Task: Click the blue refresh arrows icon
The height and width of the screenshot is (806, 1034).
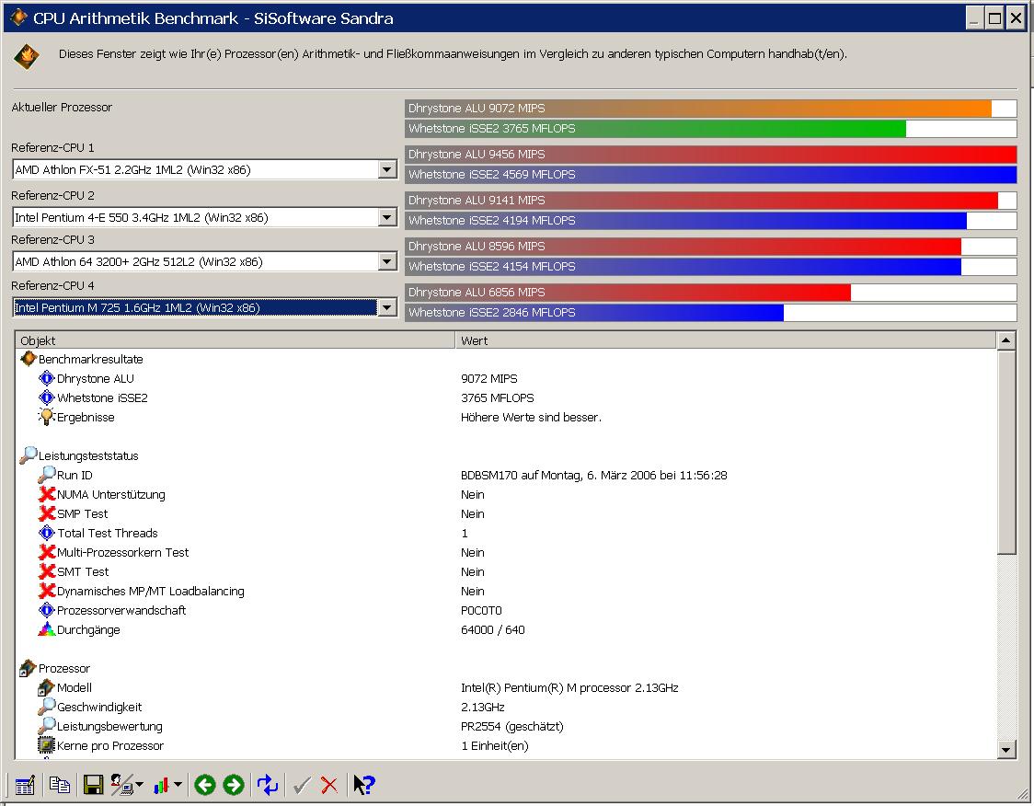Action: coord(268,785)
